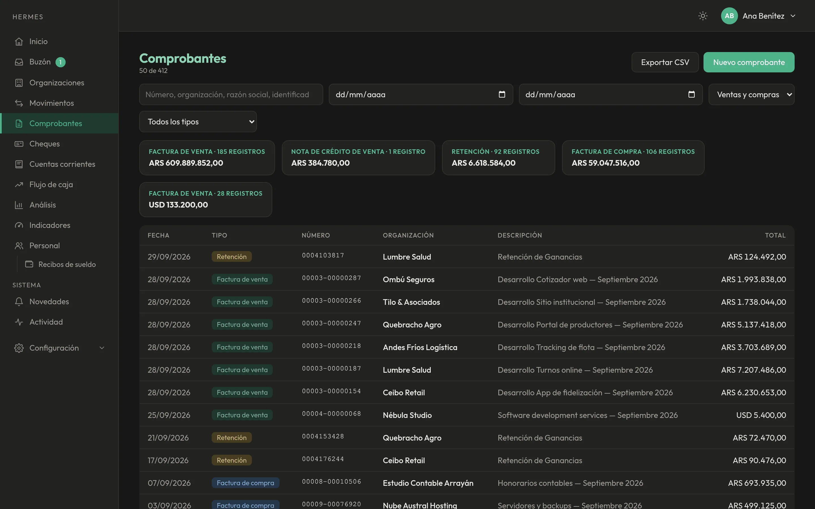Click the Personal people icon

[19, 246]
